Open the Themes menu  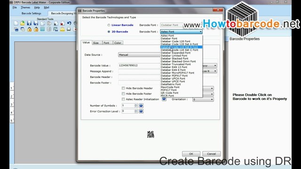tap(25, 8)
